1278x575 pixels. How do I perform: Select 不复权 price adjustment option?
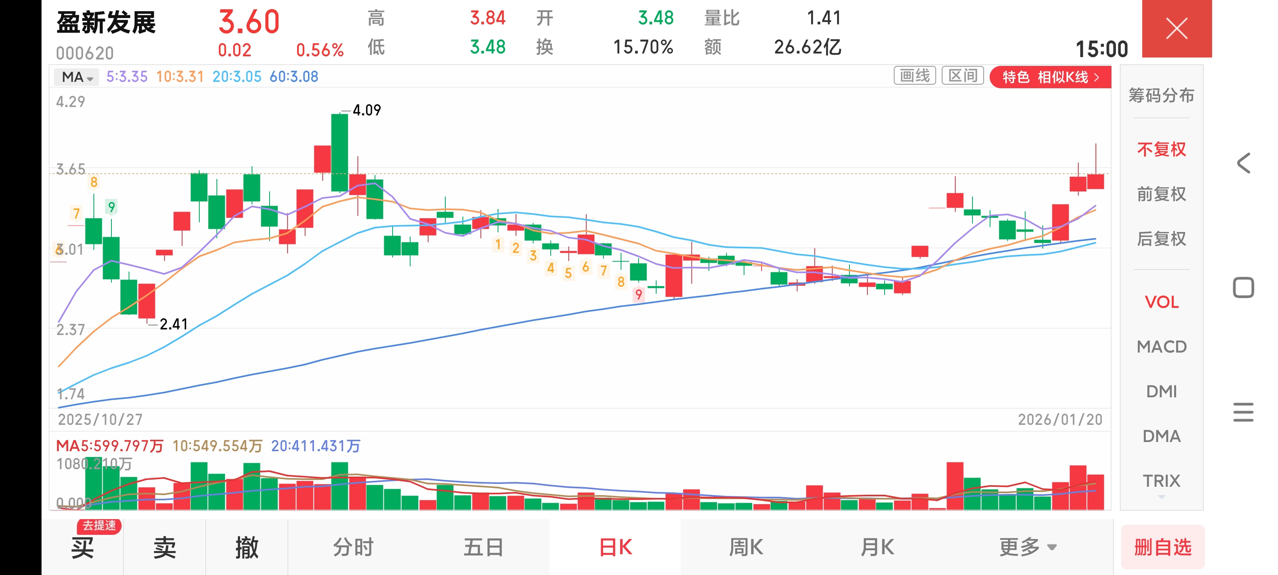1161,149
